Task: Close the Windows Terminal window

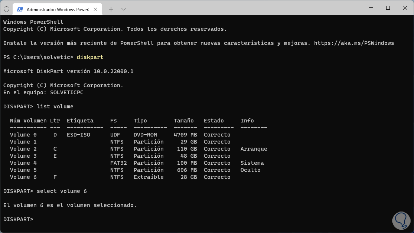Action: (405, 8)
